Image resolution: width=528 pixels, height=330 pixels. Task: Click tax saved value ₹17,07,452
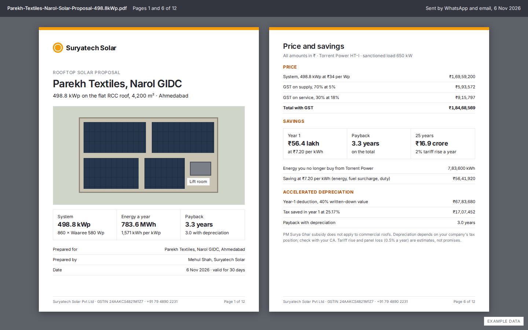(x=464, y=212)
